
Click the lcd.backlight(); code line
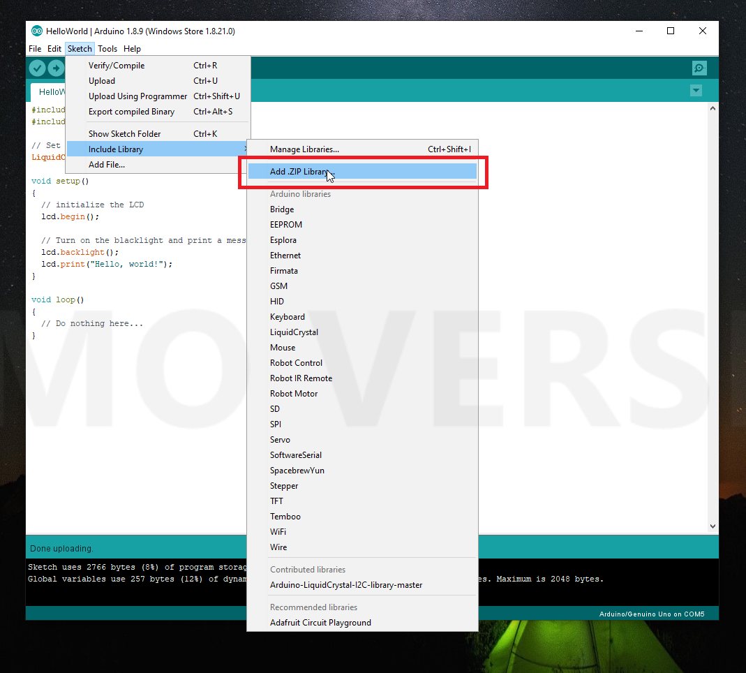pos(80,252)
